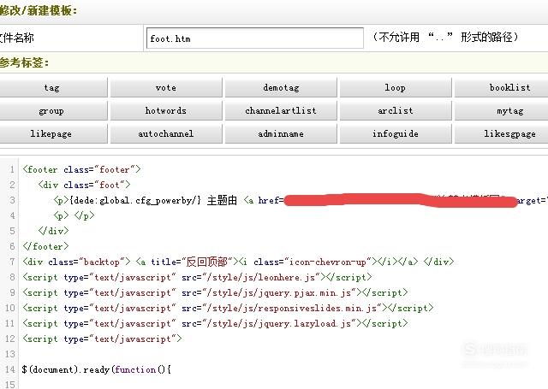Viewport: 548px width, 389px height.
Task: Insert the arclist reference label
Action: [396, 110]
